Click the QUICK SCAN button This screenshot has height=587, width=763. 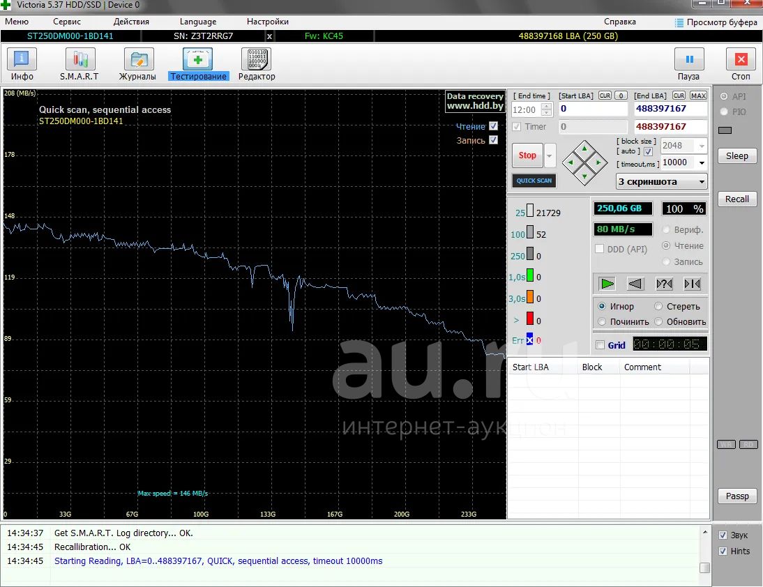tap(534, 181)
